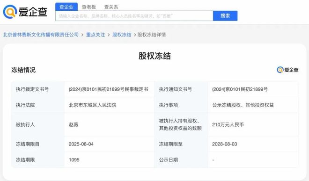Click the 公示日期 label

pos(169,160)
